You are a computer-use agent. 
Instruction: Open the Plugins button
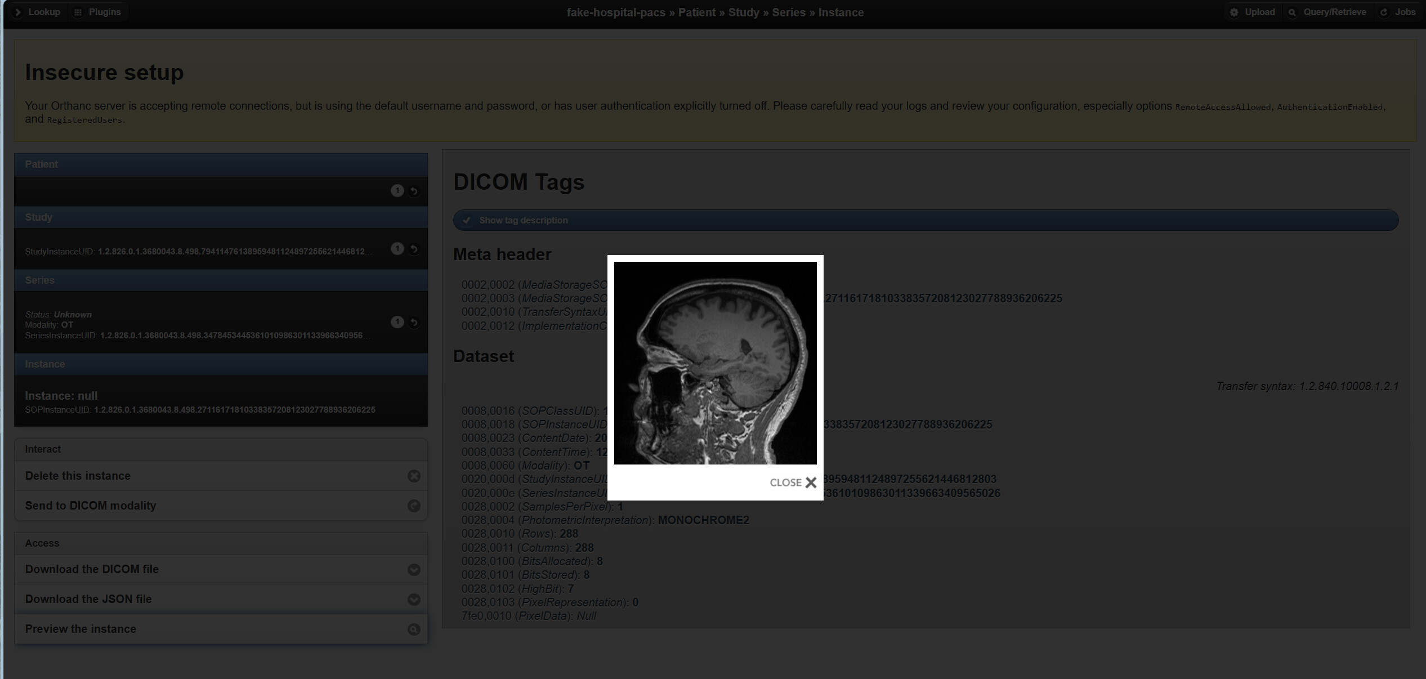[98, 12]
